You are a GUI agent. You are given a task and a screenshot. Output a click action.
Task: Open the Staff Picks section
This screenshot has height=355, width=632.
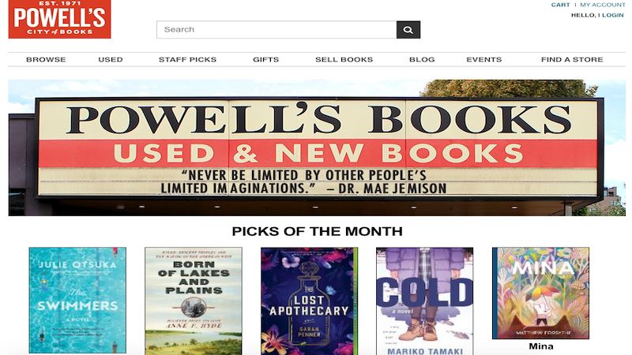[x=187, y=60]
